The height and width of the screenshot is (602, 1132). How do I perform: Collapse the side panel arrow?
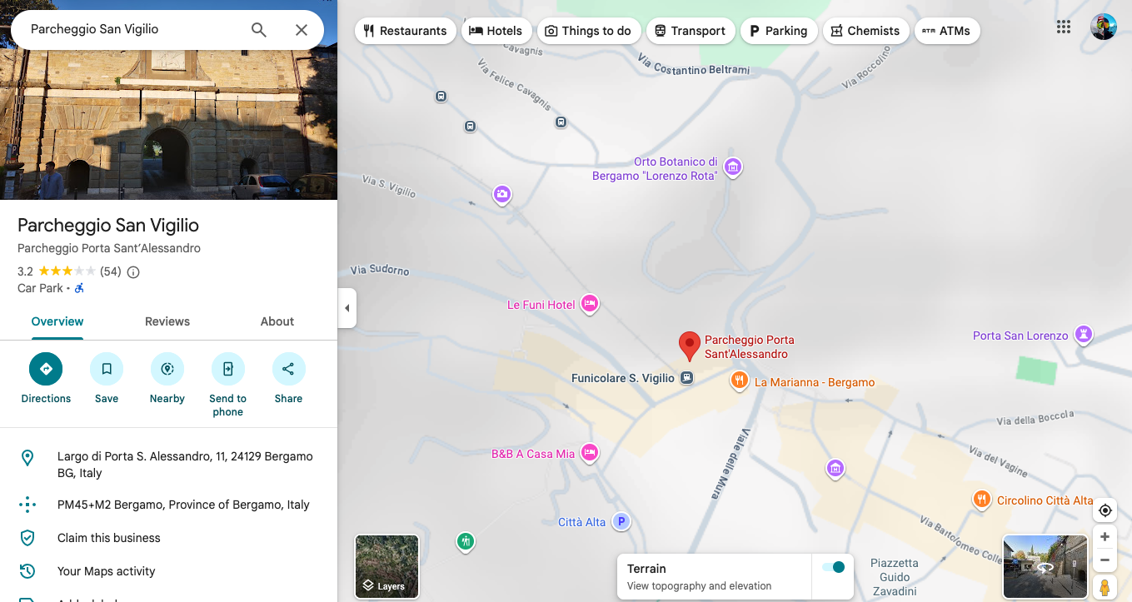tap(347, 308)
